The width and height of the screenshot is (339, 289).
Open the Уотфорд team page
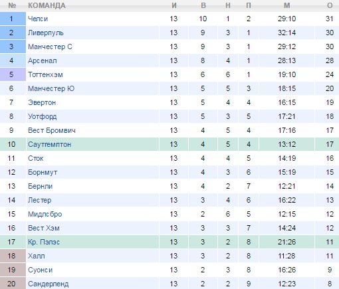pyautogui.click(x=43, y=116)
